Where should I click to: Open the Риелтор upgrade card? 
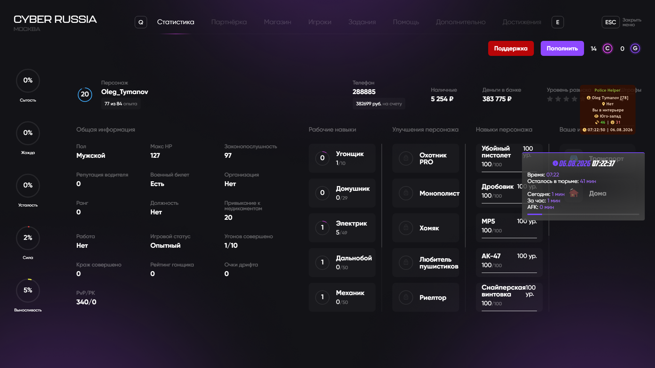coord(426,297)
